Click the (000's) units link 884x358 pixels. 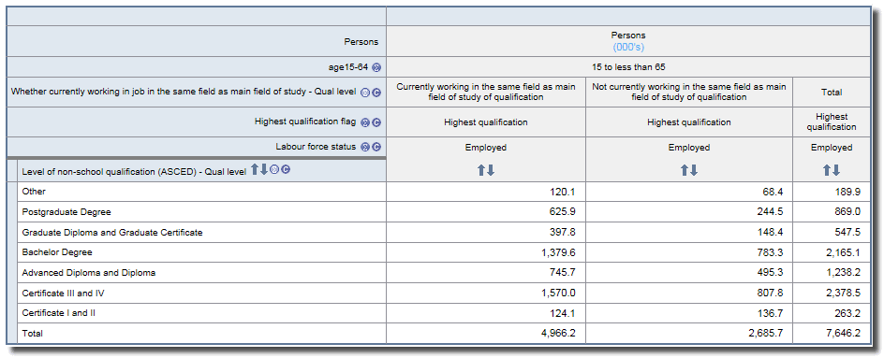(x=628, y=47)
